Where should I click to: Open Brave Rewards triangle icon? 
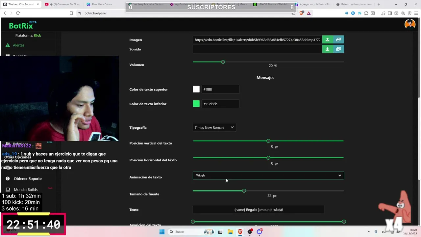[309, 13]
